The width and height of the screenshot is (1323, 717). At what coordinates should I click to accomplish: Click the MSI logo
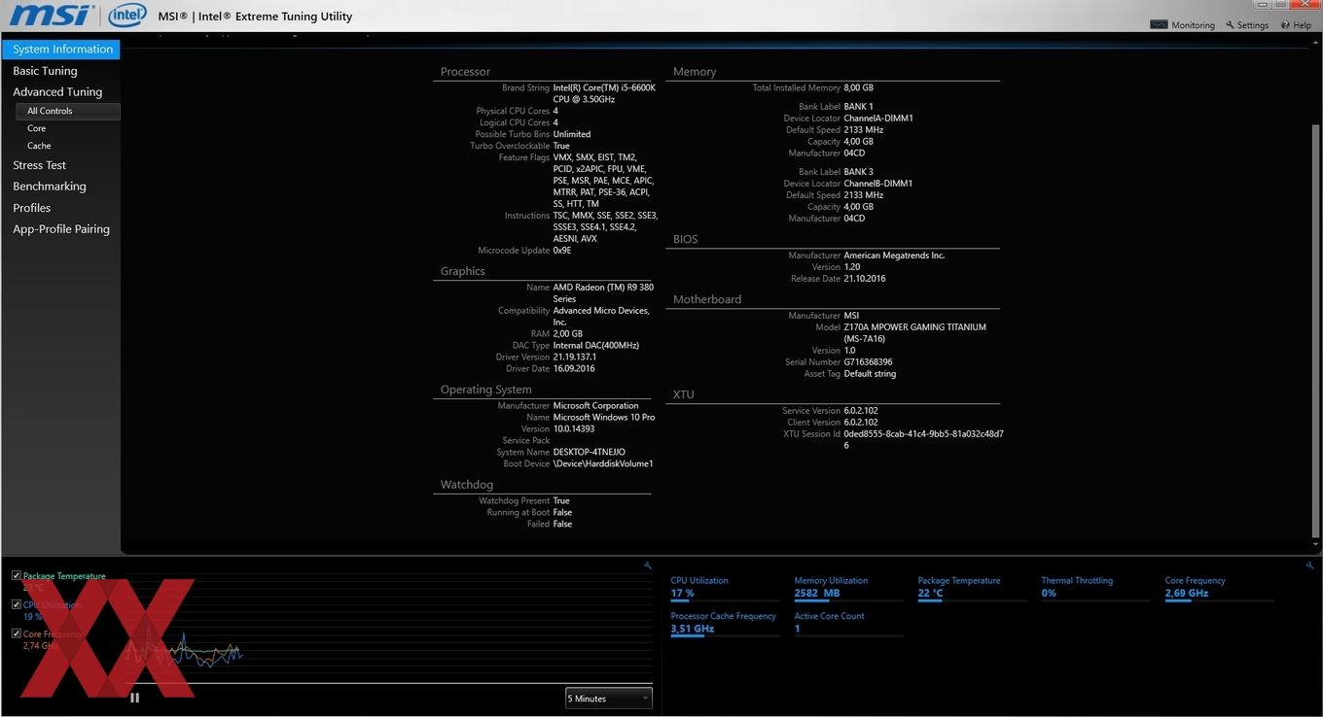coord(52,16)
